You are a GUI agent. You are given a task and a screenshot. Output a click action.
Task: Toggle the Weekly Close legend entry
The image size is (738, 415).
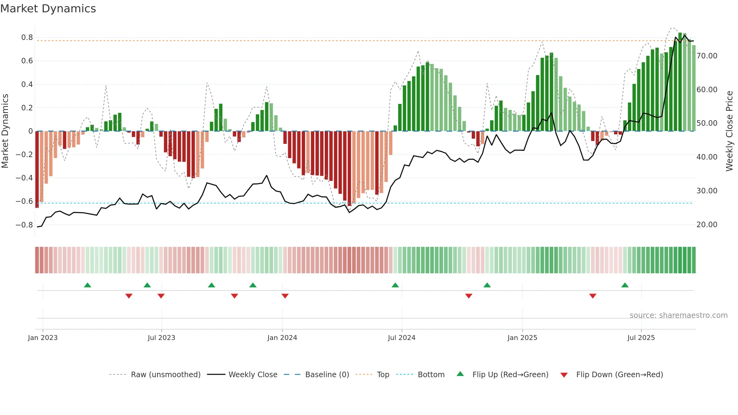click(242, 375)
